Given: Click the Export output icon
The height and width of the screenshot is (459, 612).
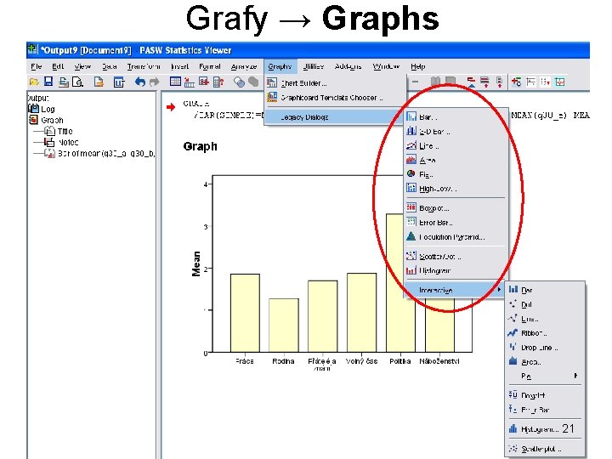Looking at the screenshot, I should (x=99, y=82).
